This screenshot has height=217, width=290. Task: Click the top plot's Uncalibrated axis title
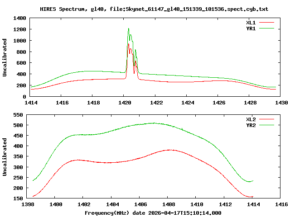[x=5, y=57]
